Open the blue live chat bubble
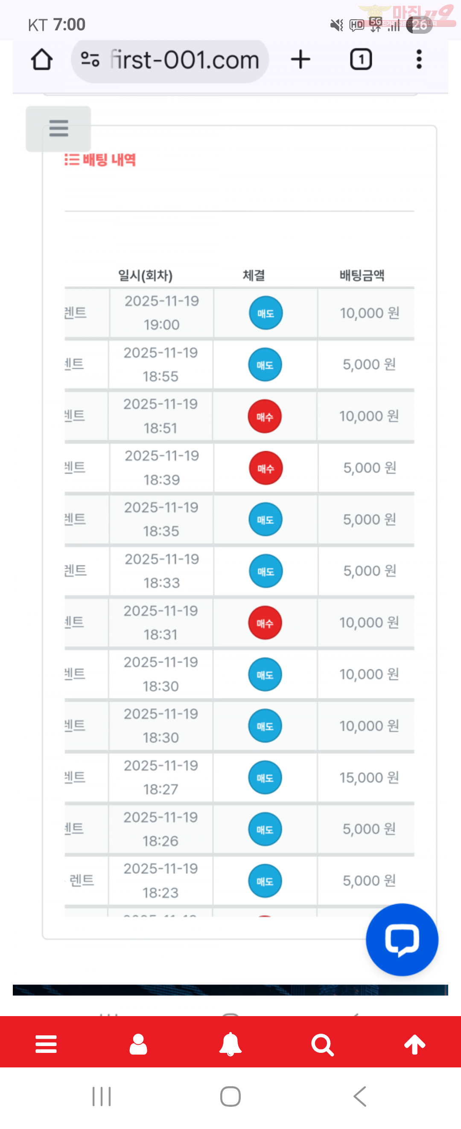Image resolution: width=461 pixels, height=1129 pixels. tap(402, 939)
